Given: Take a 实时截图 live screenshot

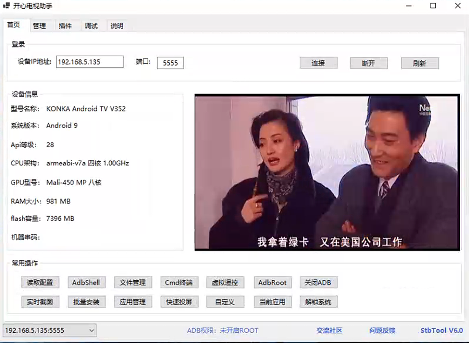Looking at the screenshot, I should pos(40,302).
